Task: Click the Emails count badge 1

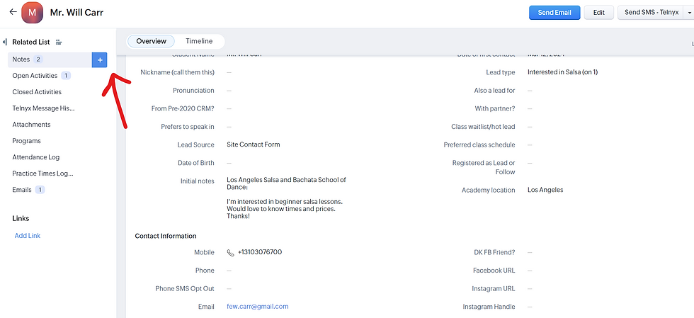Action: (x=40, y=190)
